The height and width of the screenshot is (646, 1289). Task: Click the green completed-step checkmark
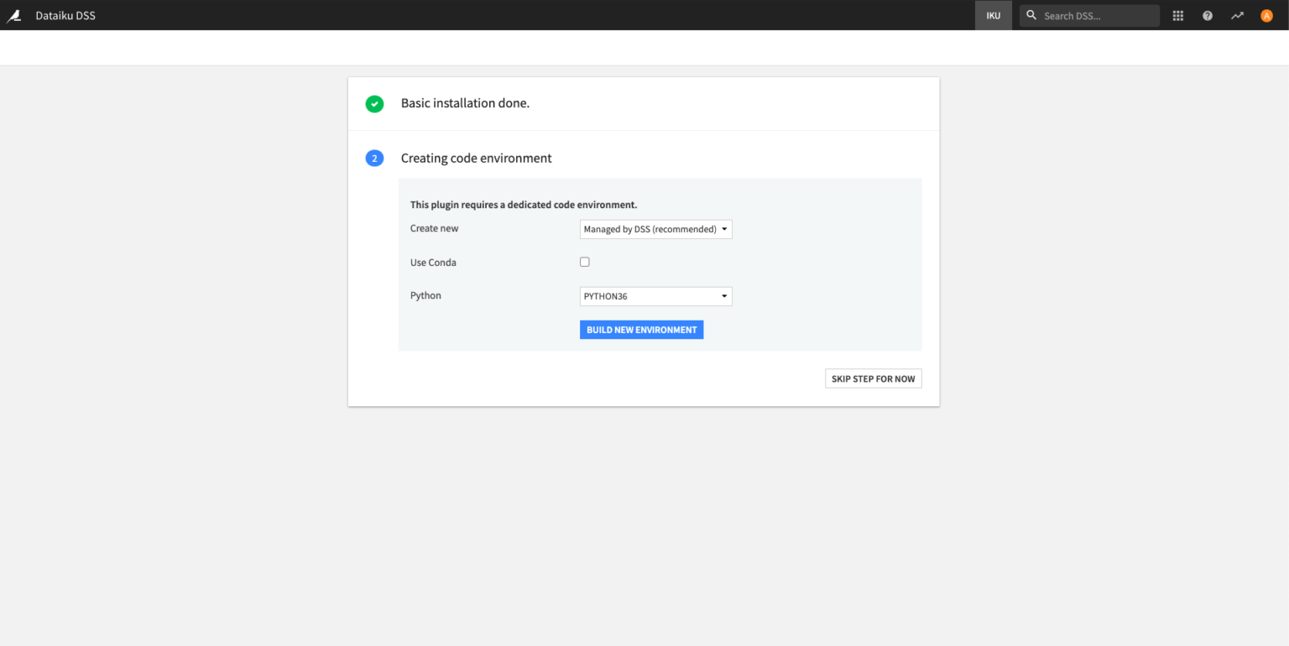[374, 103]
